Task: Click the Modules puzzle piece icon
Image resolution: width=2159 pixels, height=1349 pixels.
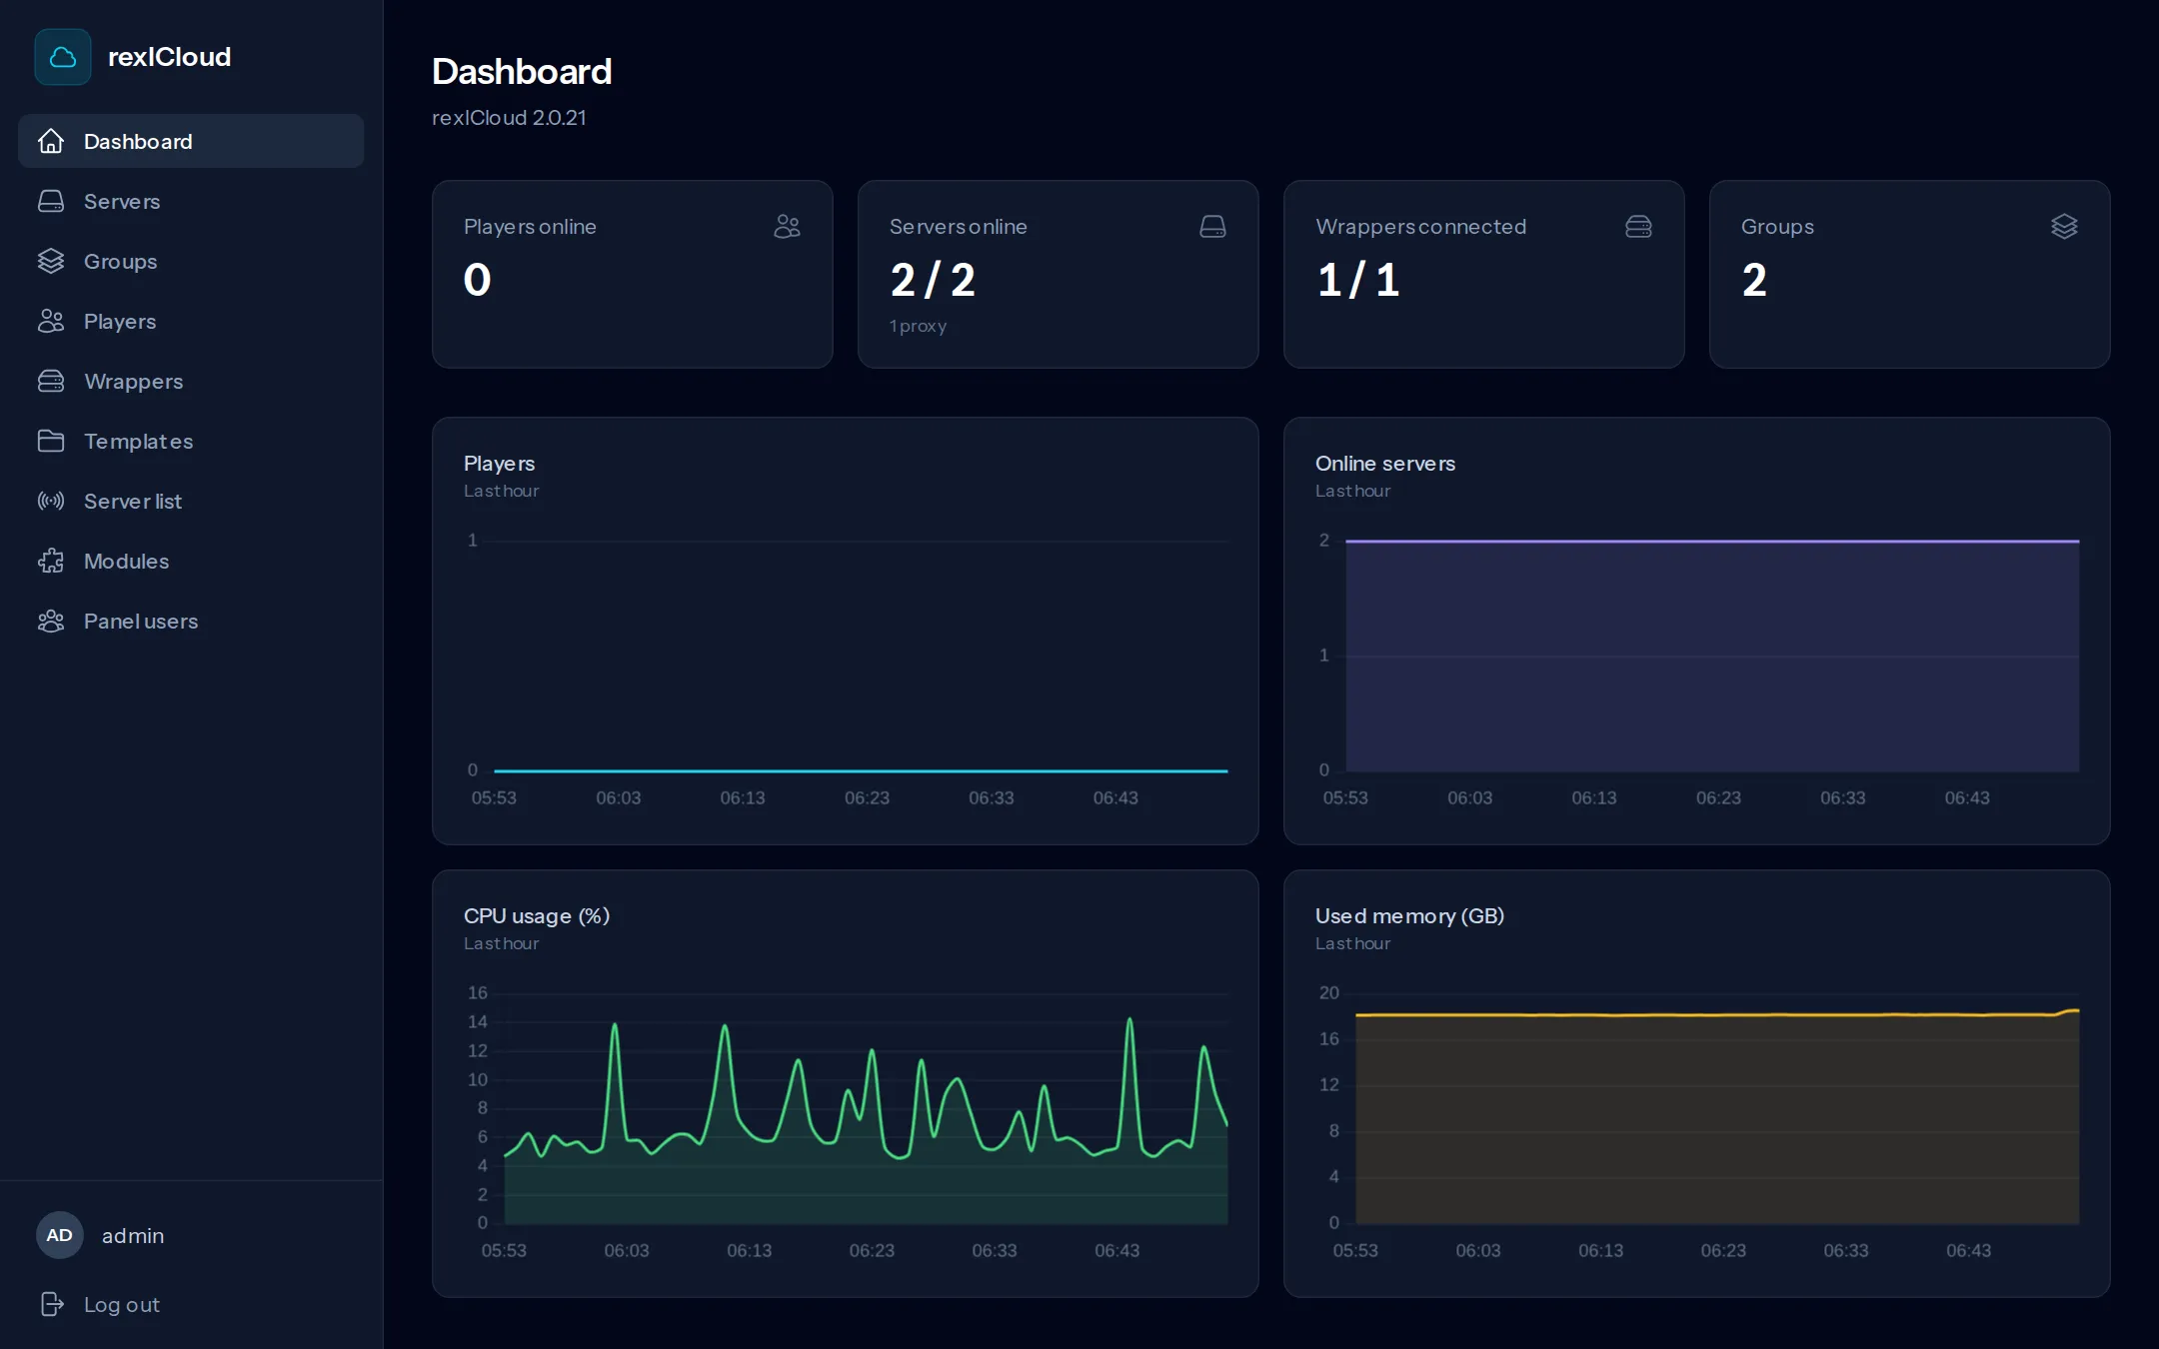Action: pos(51,561)
